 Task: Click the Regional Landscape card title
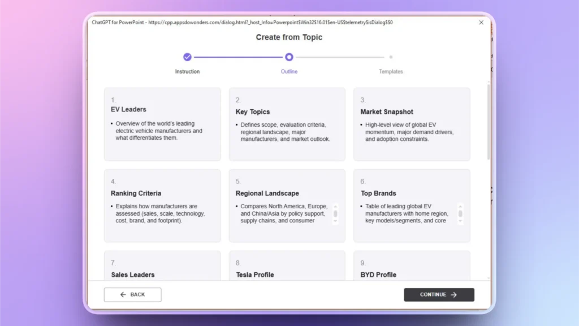coord(267,194)
